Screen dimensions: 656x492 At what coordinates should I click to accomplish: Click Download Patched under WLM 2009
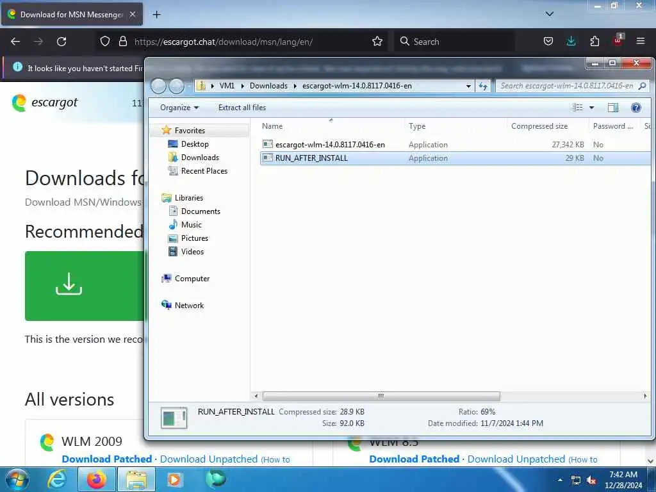107,459
